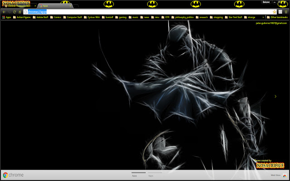This screenshot has width=290, height=181.
Task: Open the OTR bookmark folder
Action: pos(165,17)
